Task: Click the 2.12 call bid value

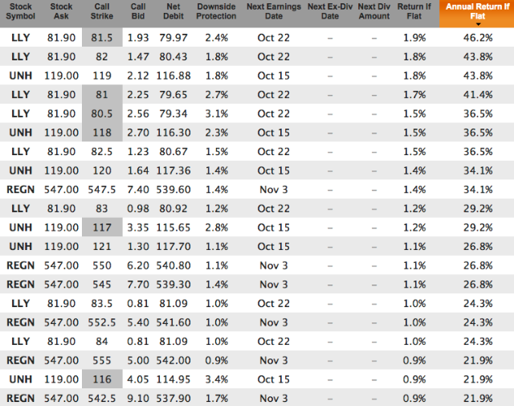Action: (x=138, y=76)
